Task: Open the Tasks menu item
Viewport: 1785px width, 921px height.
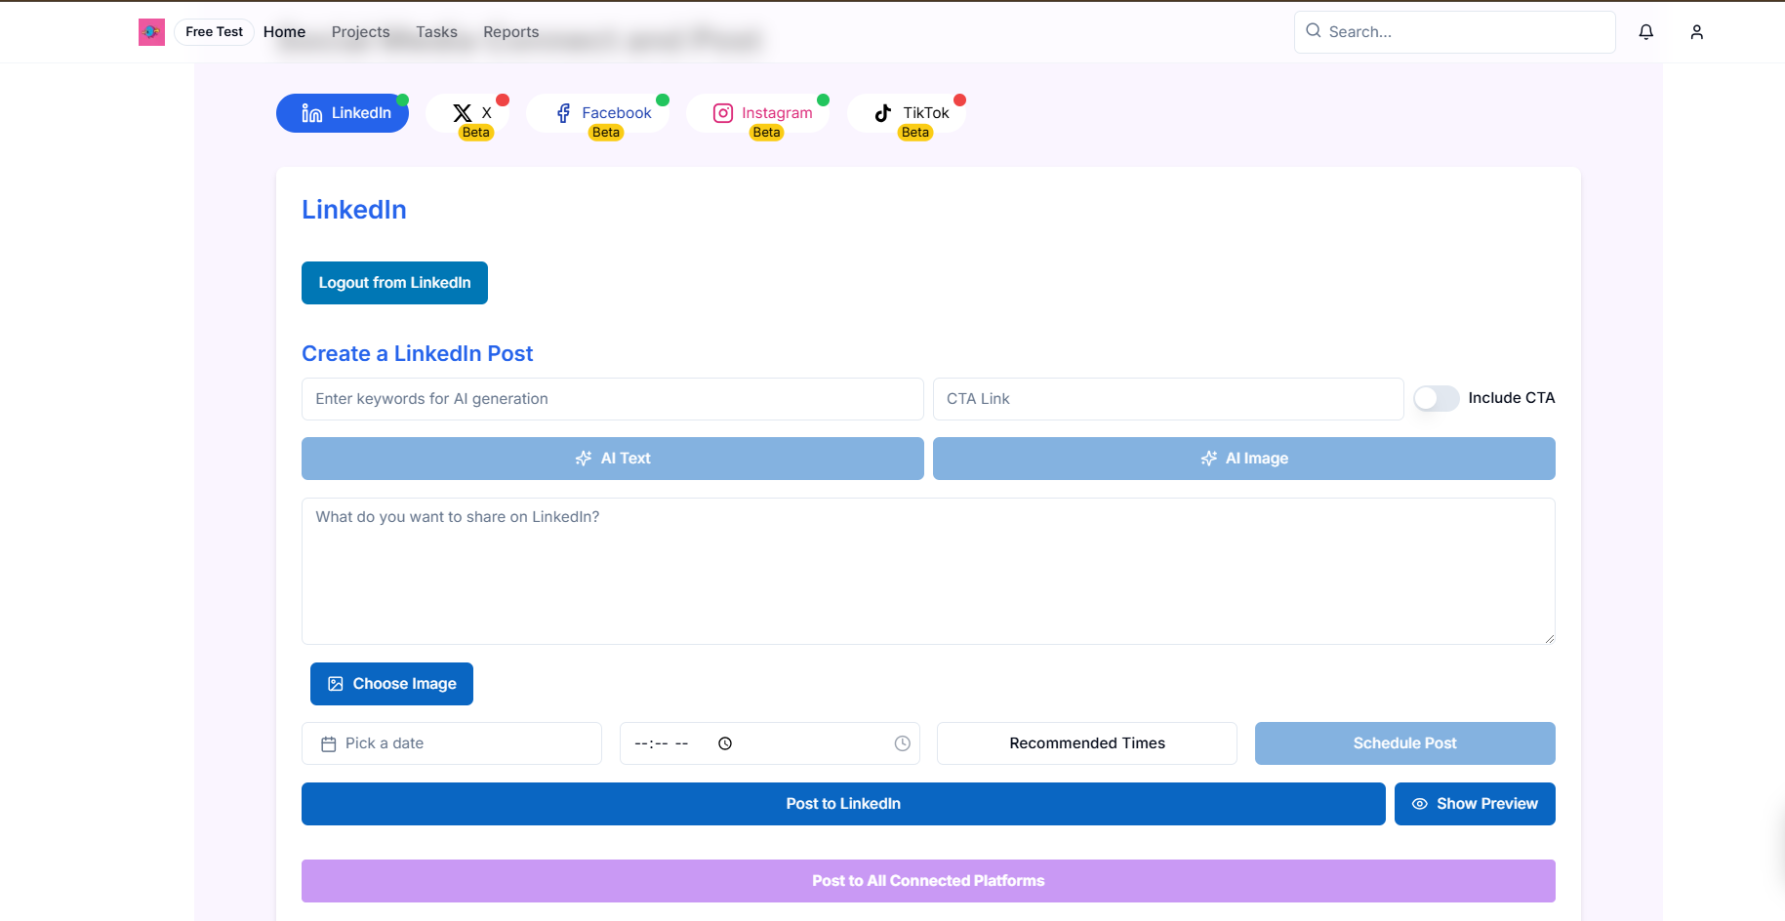Action: 436,32
